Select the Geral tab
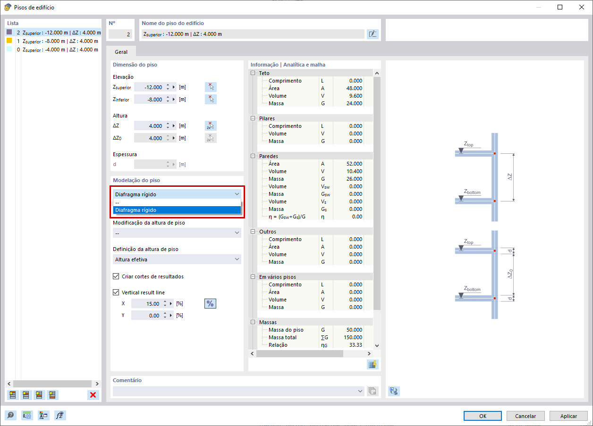Image resolution: width=593 pixels, height=426 pixels. (x=121, y=52)
